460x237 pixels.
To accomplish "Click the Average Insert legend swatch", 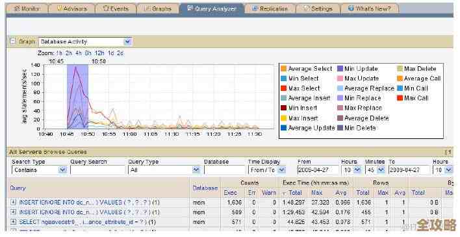I will tap(283, 98).
